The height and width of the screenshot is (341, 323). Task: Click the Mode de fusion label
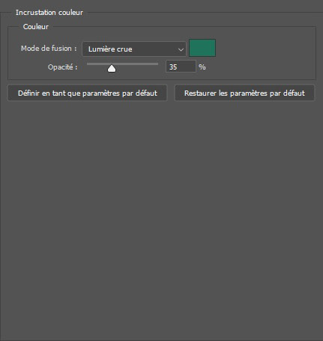tap(49, 49)
